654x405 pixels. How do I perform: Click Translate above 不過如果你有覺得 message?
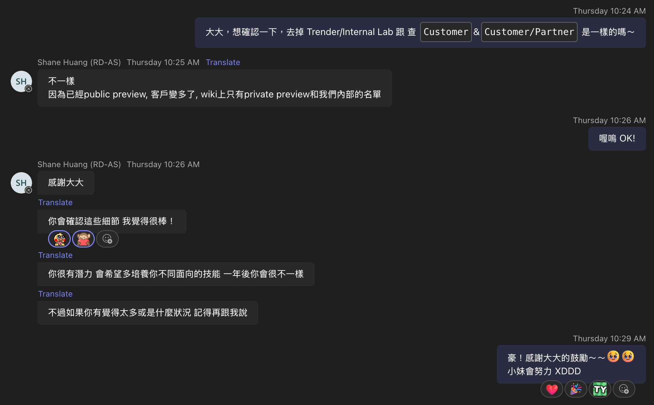[55, 294]
